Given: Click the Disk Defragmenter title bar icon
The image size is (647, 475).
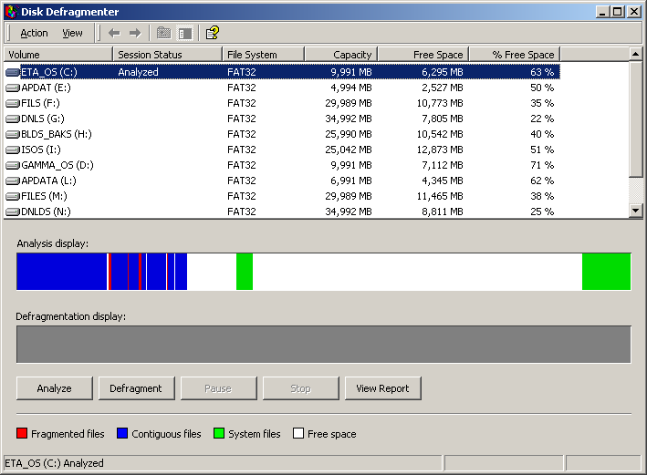Looking at the screenshot, I should (x=12, y=12).
